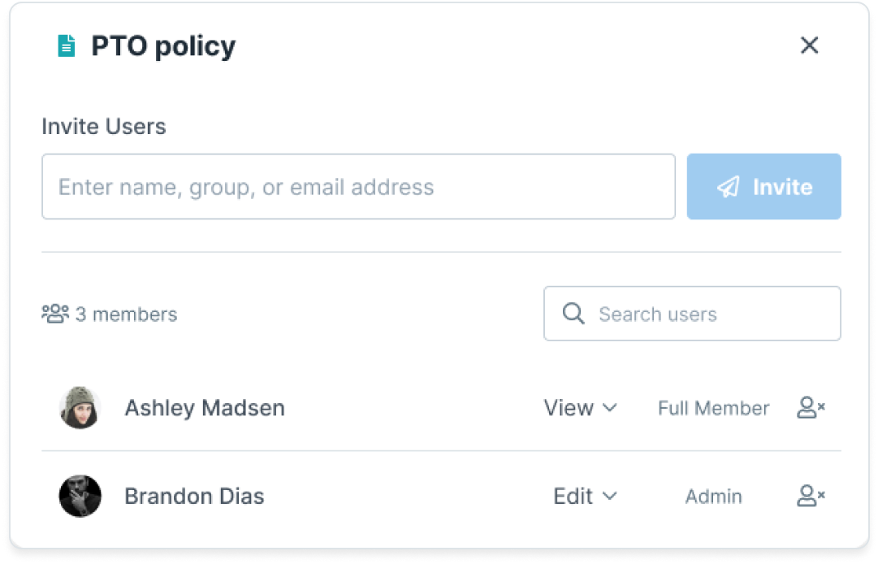The image size is (878, 564).
Task: Open Ashley Madsen's View permission dropdown
Action: pos(580,408)
